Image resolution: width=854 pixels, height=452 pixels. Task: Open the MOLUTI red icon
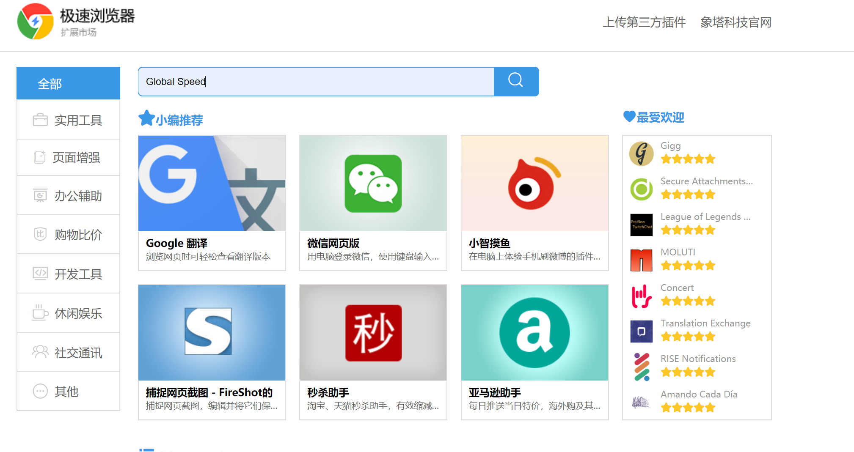641,260
